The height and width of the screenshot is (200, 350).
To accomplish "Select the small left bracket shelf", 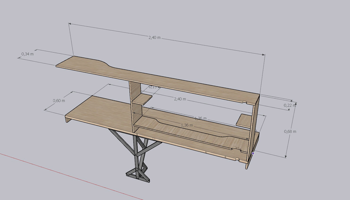I will coord(141,100).
